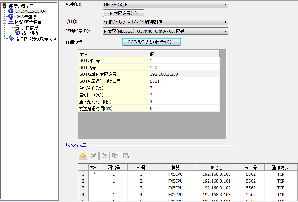The image size is (298, 202).
Task: Open the I/F dropdown list
Action: pos(165,22)
